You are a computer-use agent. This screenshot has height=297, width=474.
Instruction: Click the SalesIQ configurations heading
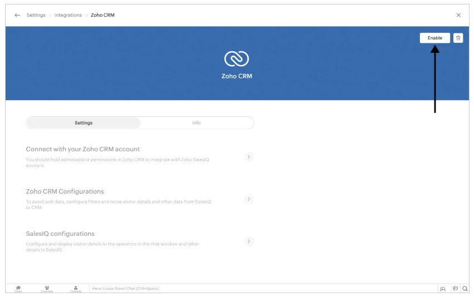[x=60, y=234]
